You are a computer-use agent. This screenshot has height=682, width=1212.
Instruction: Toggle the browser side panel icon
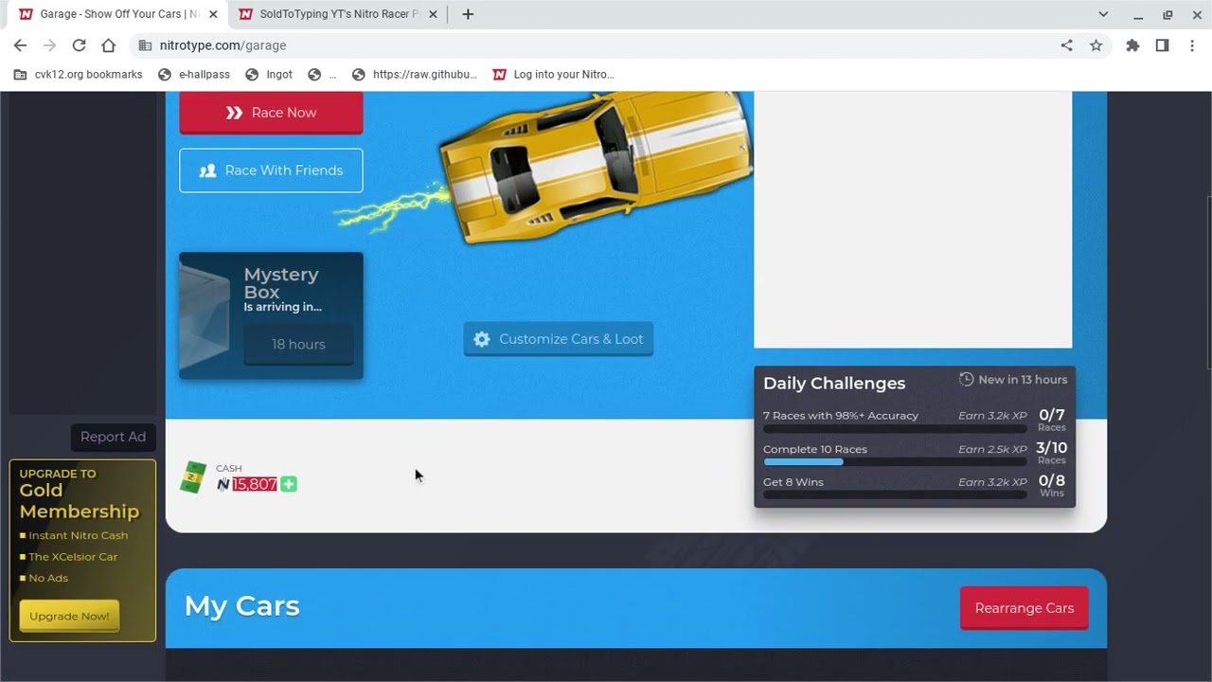coord(1162,45)
